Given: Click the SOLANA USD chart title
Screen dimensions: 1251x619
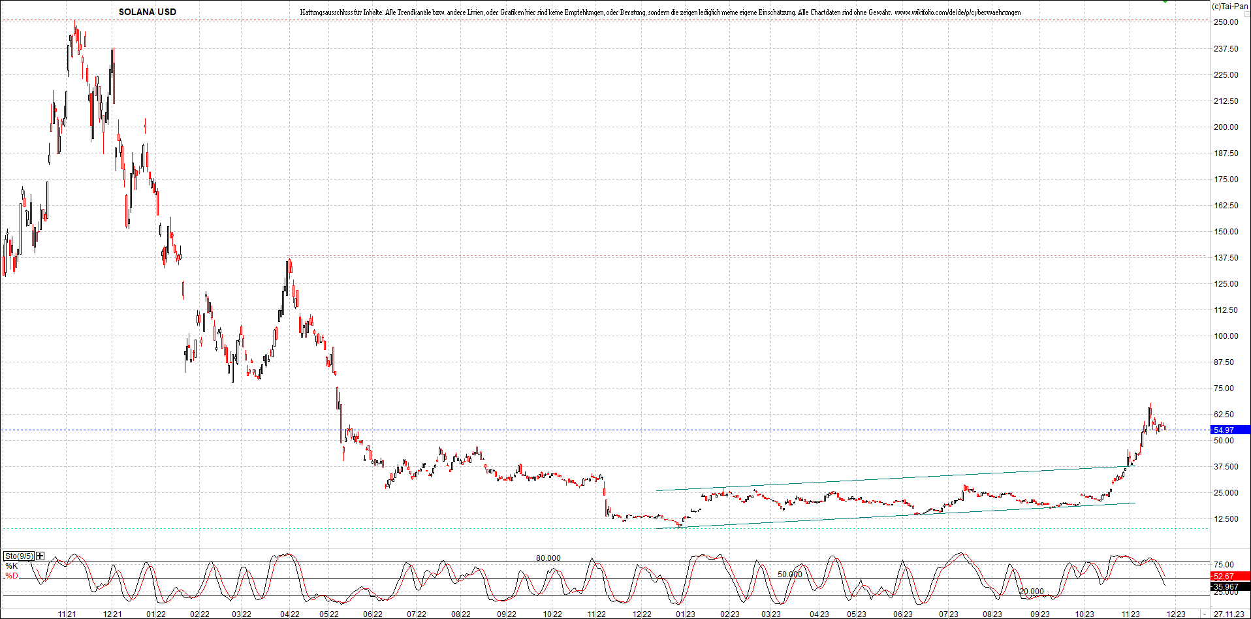Looking at the screenshot, I should tap(147, 12).
